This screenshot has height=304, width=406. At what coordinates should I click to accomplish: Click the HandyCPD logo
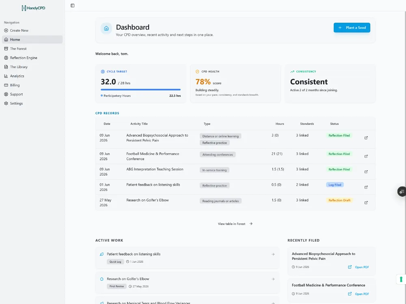(x=33, y=8)
